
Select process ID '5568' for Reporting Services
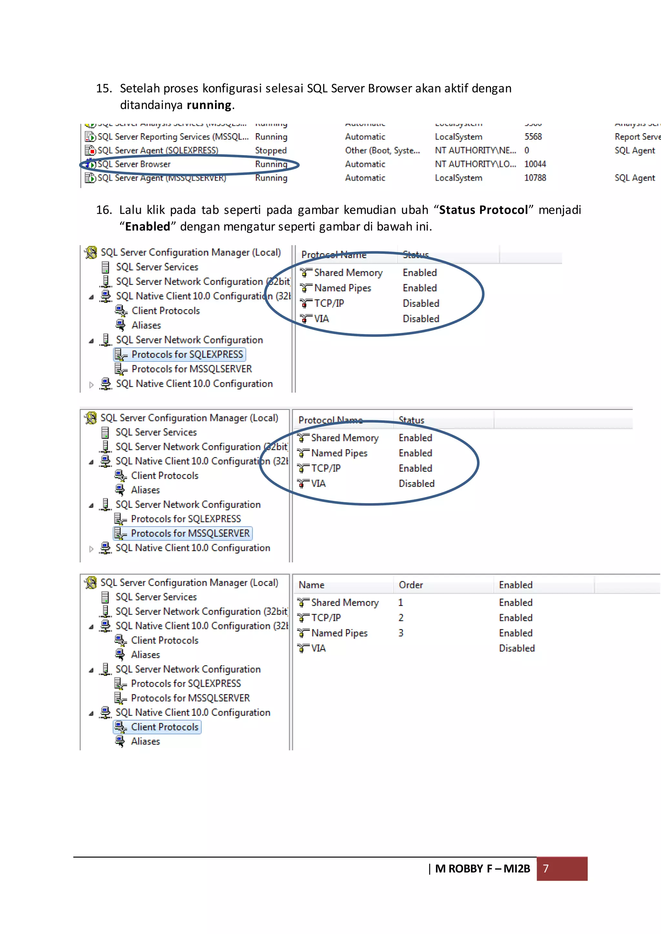click(x=533, y=137)
